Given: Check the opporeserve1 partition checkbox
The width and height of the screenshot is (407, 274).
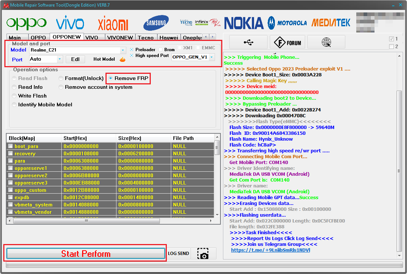Looking at the screenshot, I should pos(10,168).
